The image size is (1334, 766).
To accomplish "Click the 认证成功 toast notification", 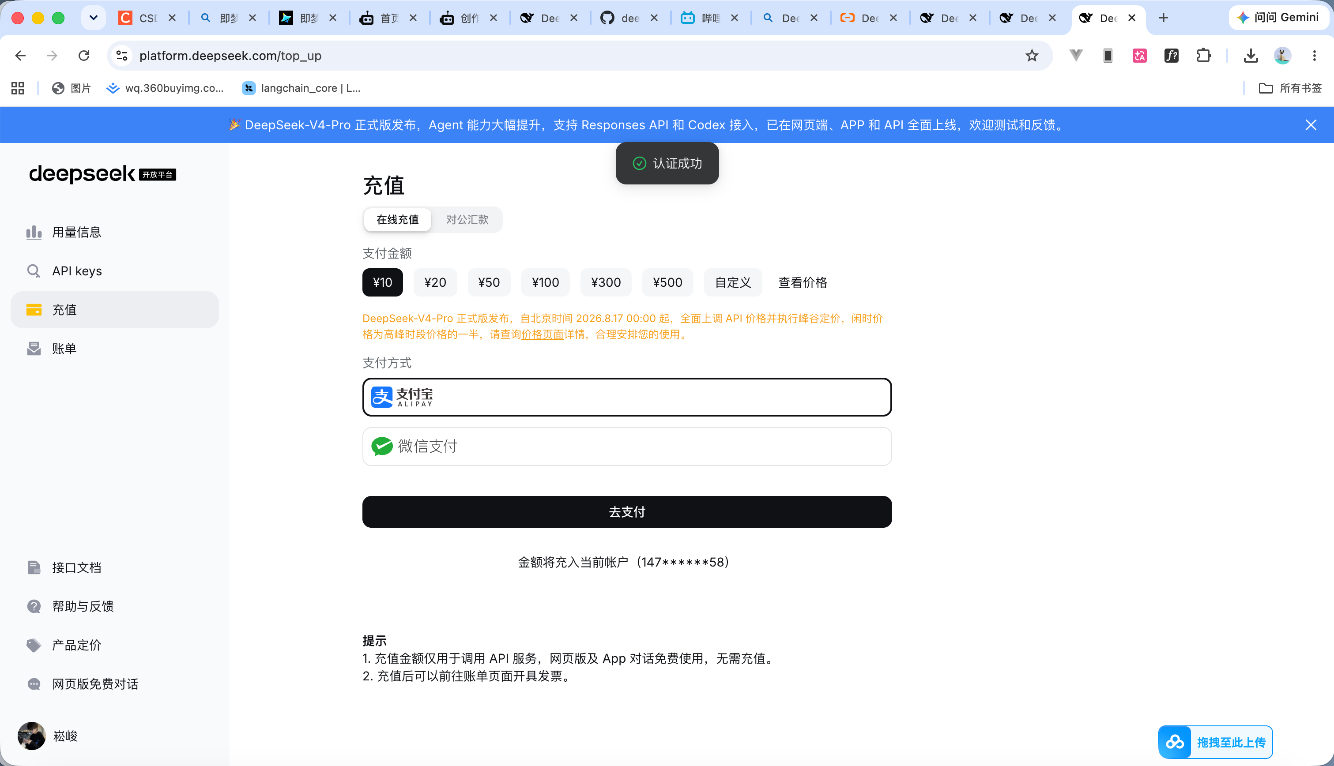I will tap(667, 163).
